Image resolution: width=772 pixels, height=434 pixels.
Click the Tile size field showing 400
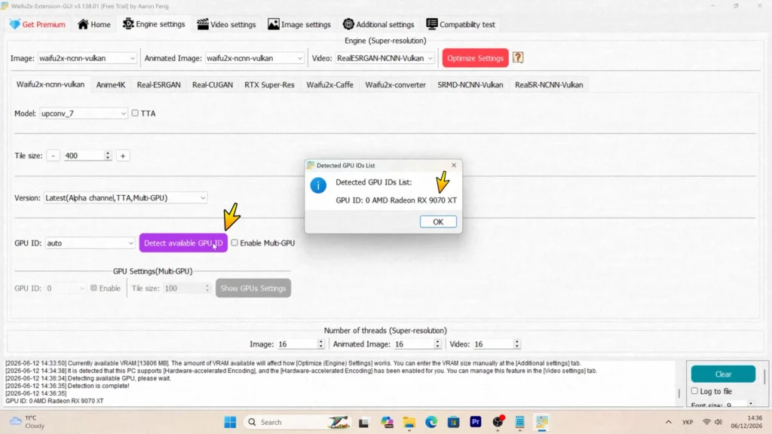pyautogui.click(x=87, y=155)
